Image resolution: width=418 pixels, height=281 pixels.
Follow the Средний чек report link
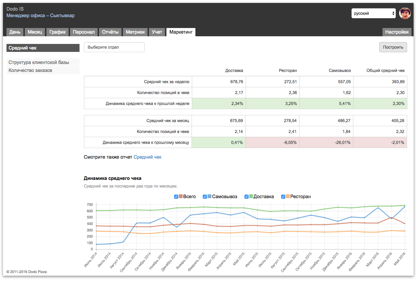click(148, 157)
